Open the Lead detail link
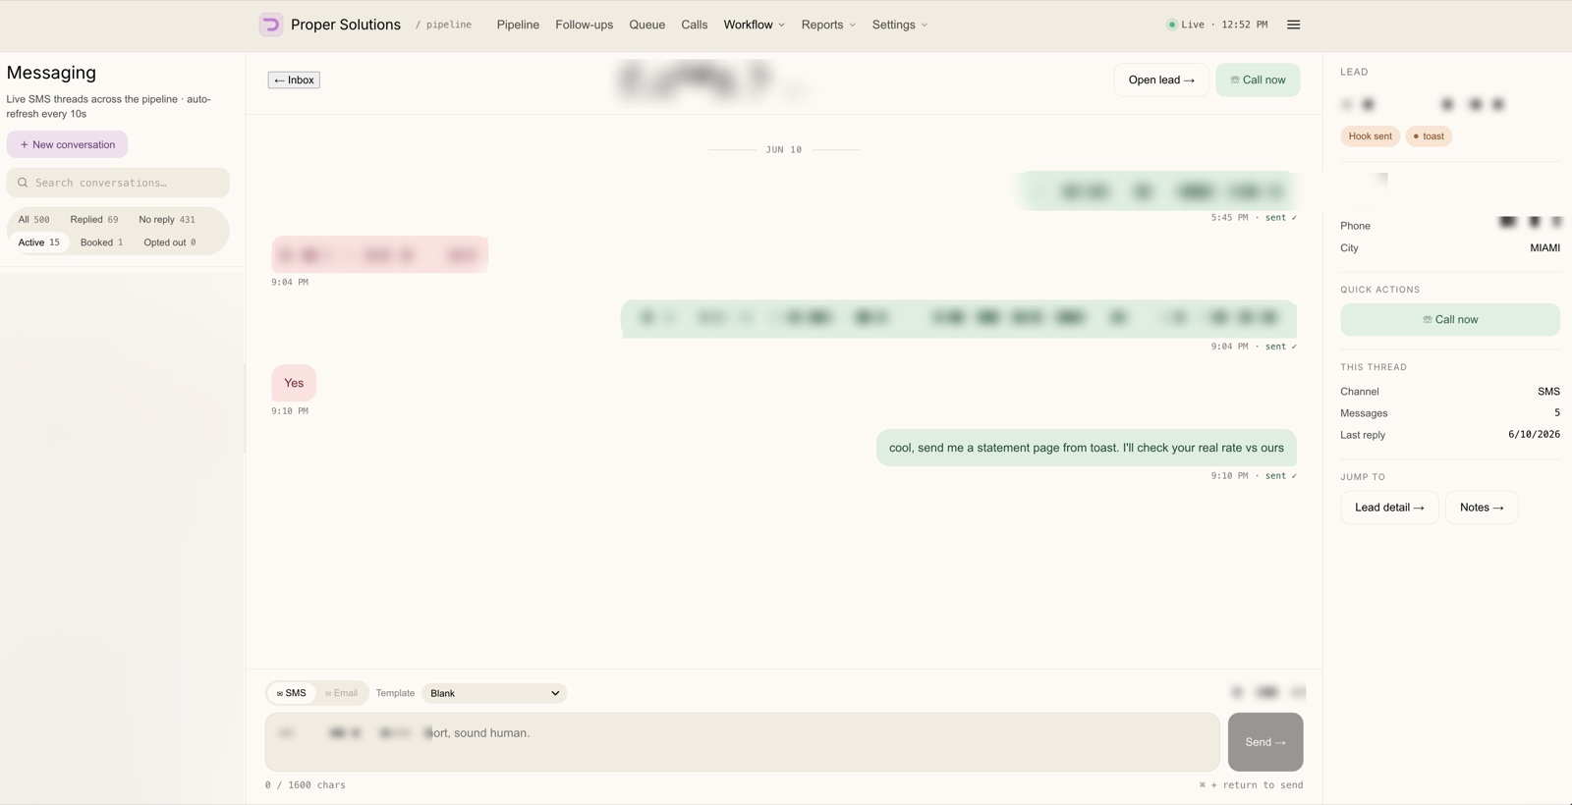 point(1389,508)
